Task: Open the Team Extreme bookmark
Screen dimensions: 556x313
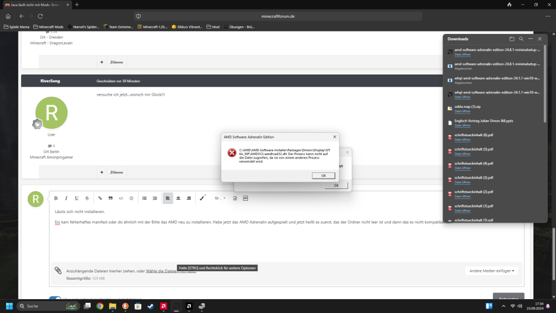Action: tap(118, 27)
